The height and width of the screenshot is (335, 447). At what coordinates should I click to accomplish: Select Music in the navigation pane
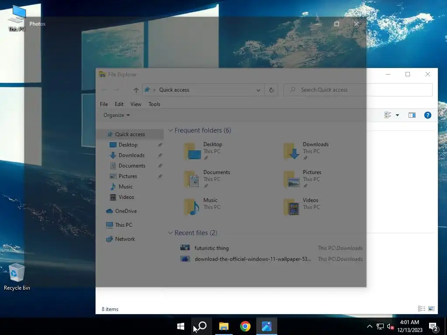coord(125,187)
